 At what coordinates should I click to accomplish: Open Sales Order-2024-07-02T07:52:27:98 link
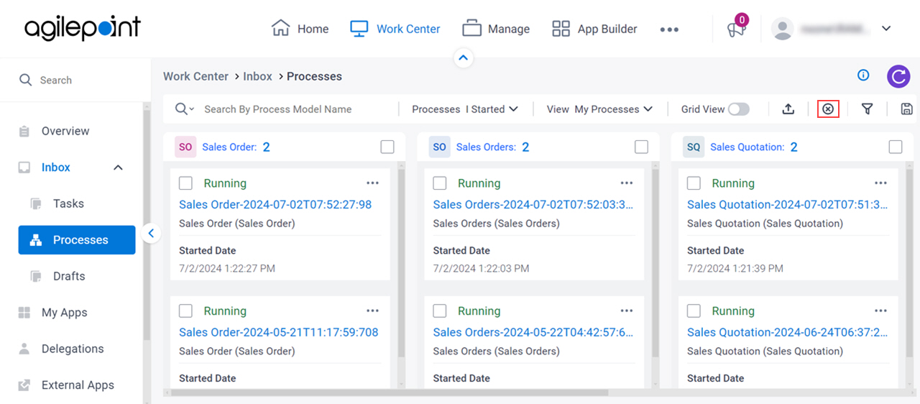275,205
